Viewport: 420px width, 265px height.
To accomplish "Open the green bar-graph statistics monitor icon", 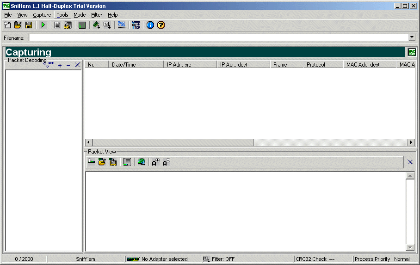I will pos(82,25).
